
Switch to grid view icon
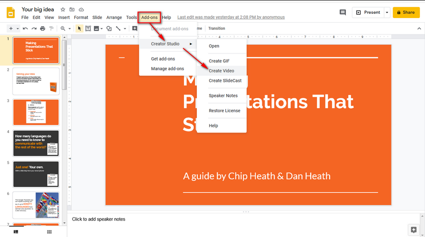click(x=49, y=232)
